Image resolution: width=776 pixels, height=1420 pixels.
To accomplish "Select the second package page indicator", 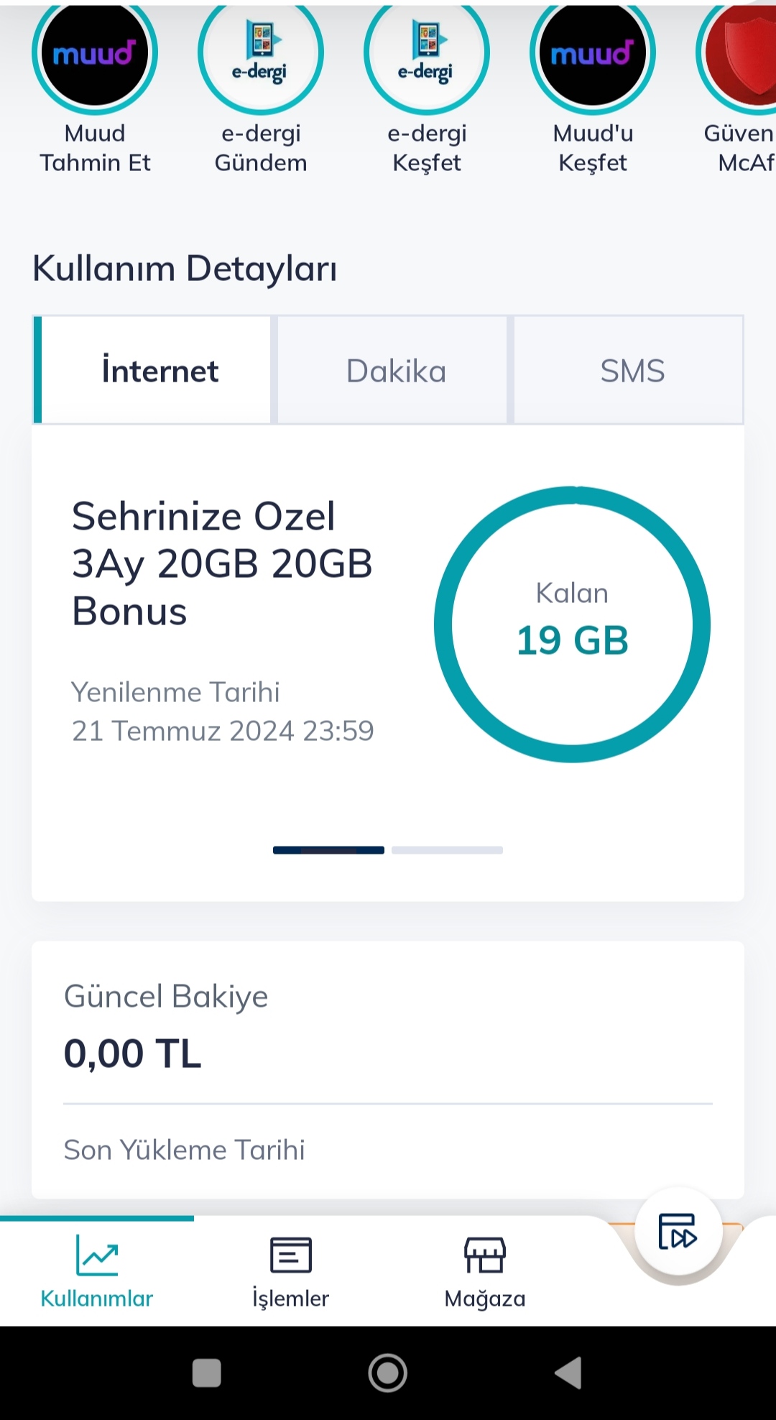I will click(447, 850).
